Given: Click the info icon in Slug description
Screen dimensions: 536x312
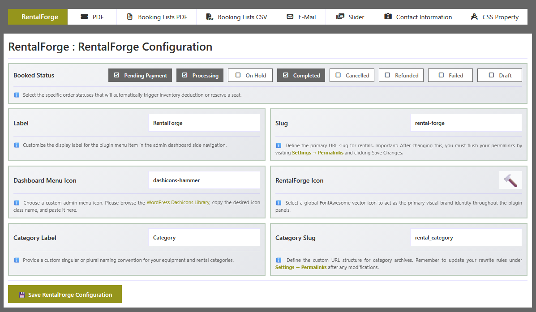Looking at the screenshot, I should coord(279,145).
